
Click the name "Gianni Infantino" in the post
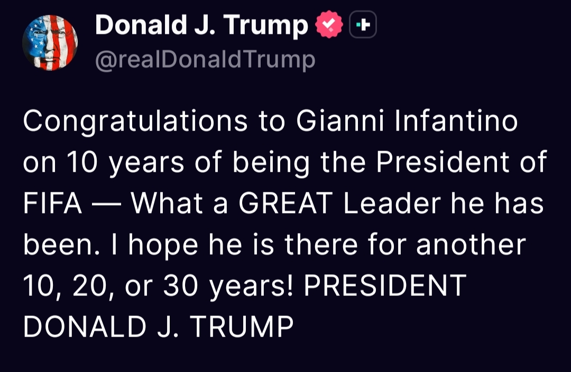click(x=407, y=122)
